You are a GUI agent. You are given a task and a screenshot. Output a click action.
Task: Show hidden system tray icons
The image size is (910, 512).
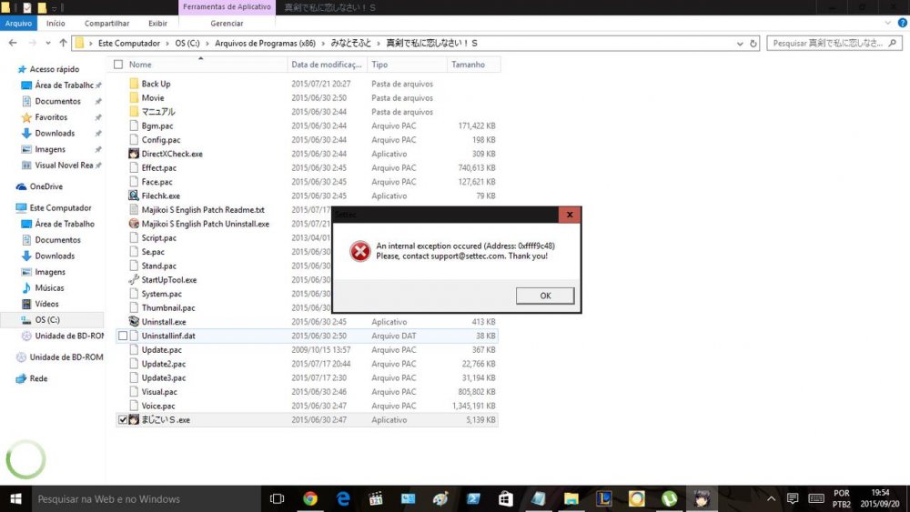pyautogui.click(x=772, y=498)
